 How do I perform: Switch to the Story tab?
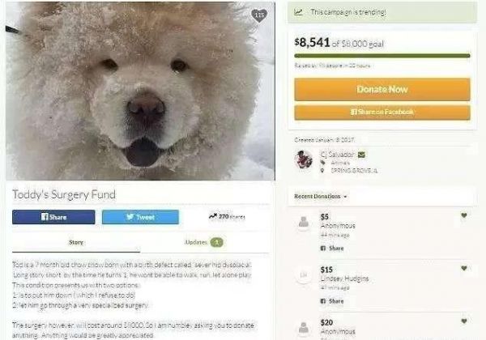pyautogui.click(x=76, y=243)
